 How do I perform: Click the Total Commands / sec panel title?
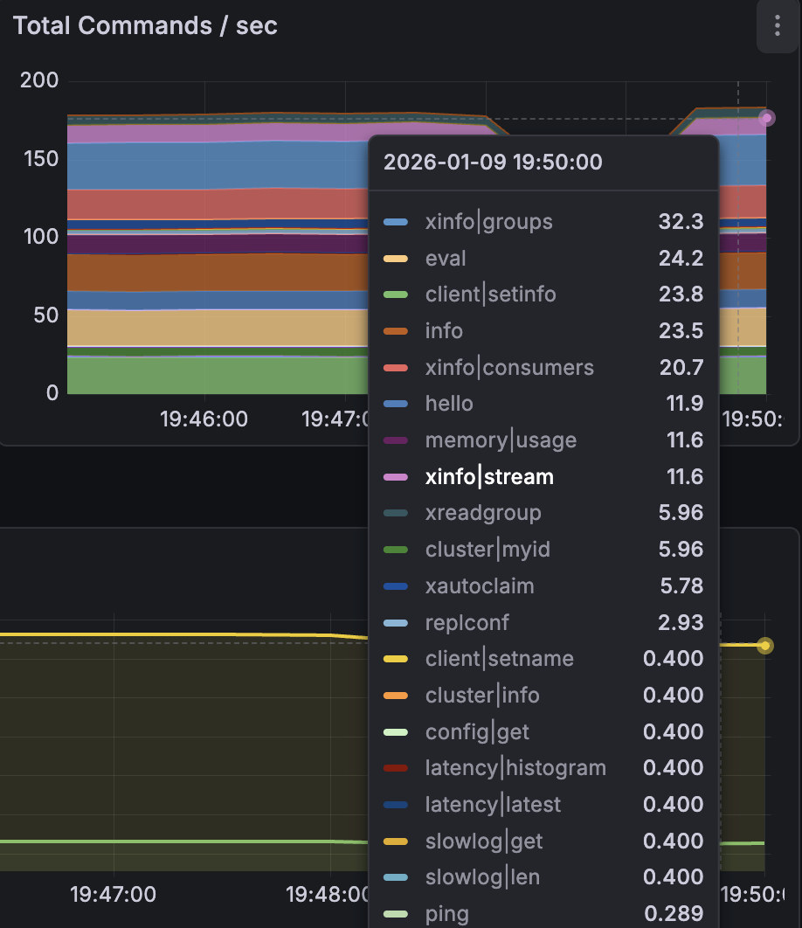pyautogui.click(x=145, y=26)
